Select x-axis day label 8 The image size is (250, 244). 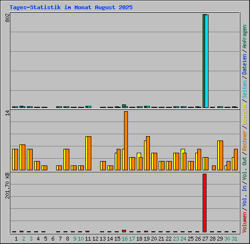click(x=67, y=239)
